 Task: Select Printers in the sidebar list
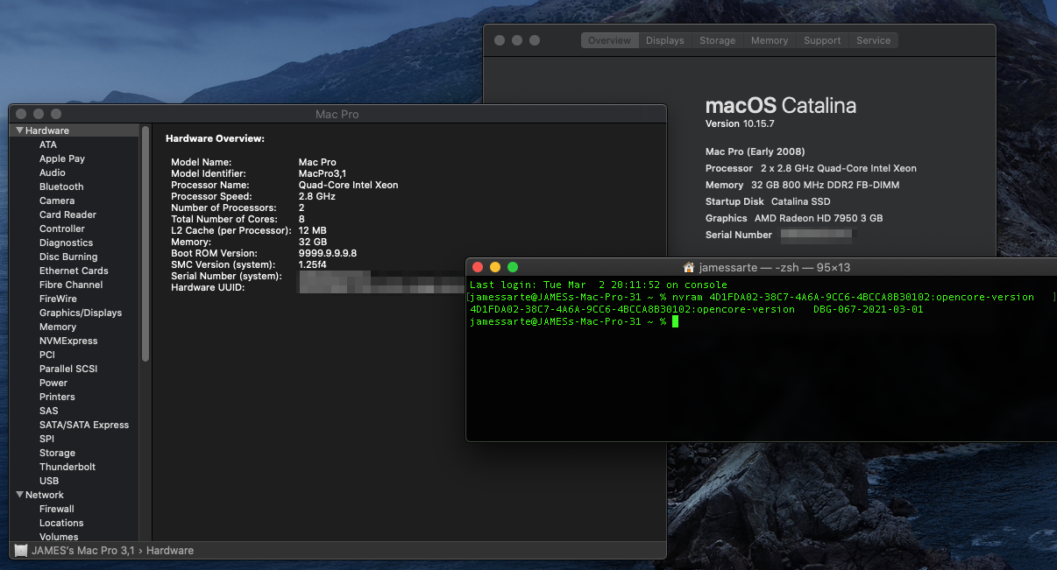[57, 397]
